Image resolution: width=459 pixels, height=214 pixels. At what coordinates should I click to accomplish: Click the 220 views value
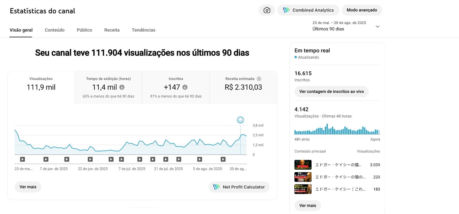(x=377, y=177)
